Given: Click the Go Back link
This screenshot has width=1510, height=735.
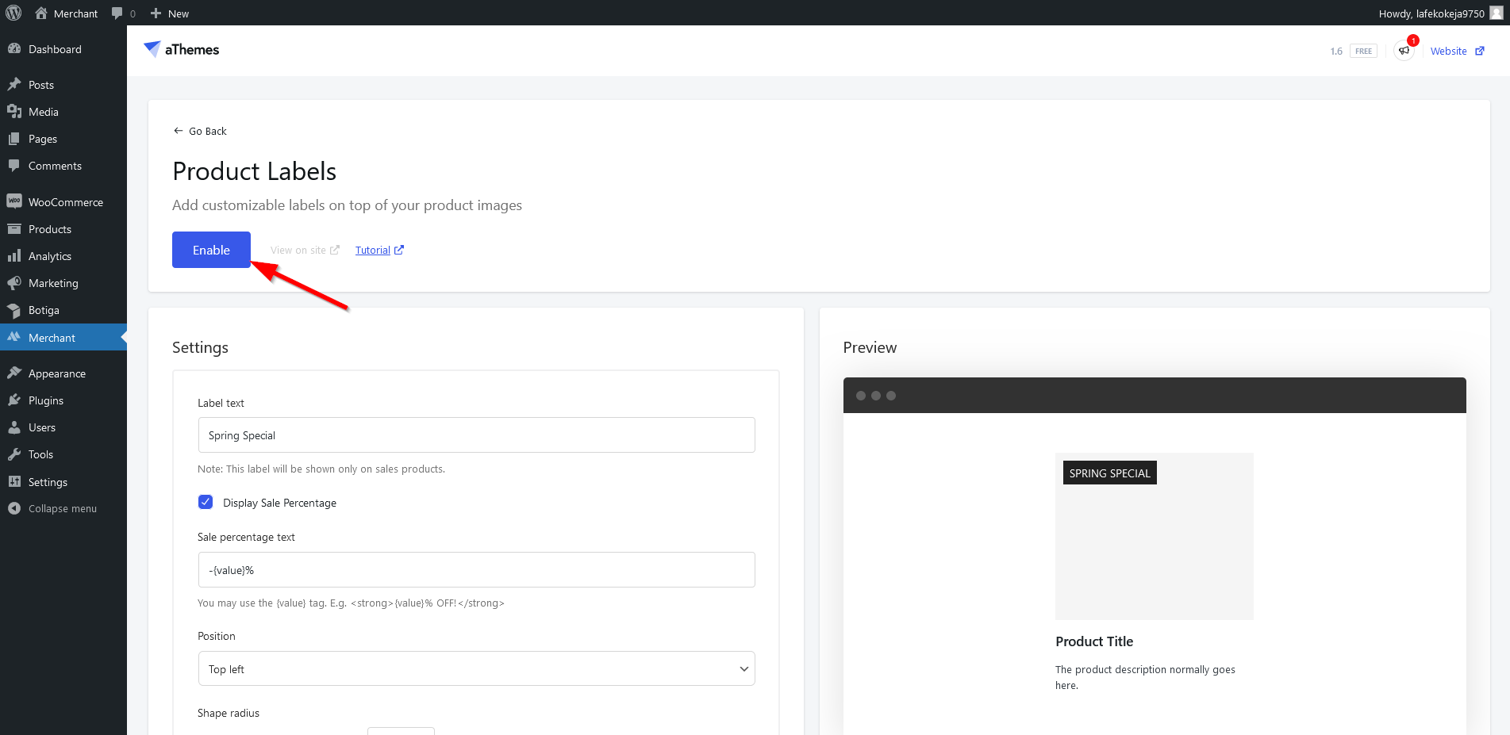Looking at the screenshot, I should point(200,131).
